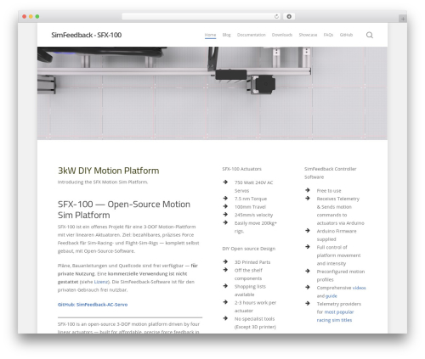The height and width of the screenshot is (359, 425).
Task: Click arrow bullet beside 3D Printed Parts
Action: 225,261
